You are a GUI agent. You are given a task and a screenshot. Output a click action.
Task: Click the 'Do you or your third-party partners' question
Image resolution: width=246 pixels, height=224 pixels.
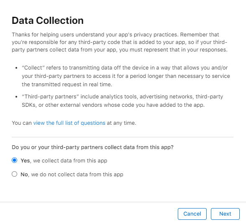(92, 147)
